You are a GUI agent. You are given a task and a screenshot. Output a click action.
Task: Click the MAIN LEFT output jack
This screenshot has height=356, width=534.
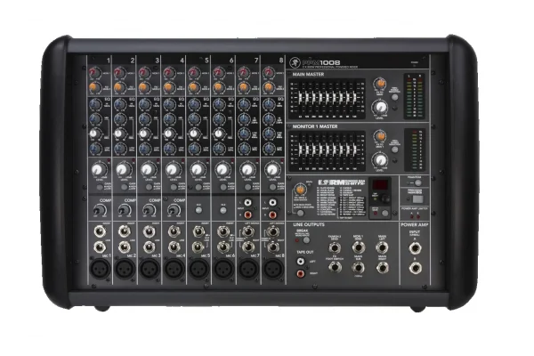382,247
